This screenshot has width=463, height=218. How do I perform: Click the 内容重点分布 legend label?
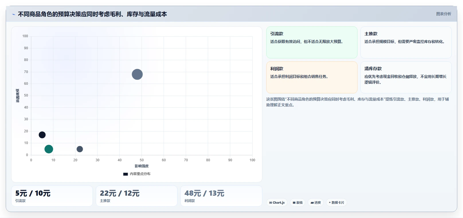click(x=140, y=174)
